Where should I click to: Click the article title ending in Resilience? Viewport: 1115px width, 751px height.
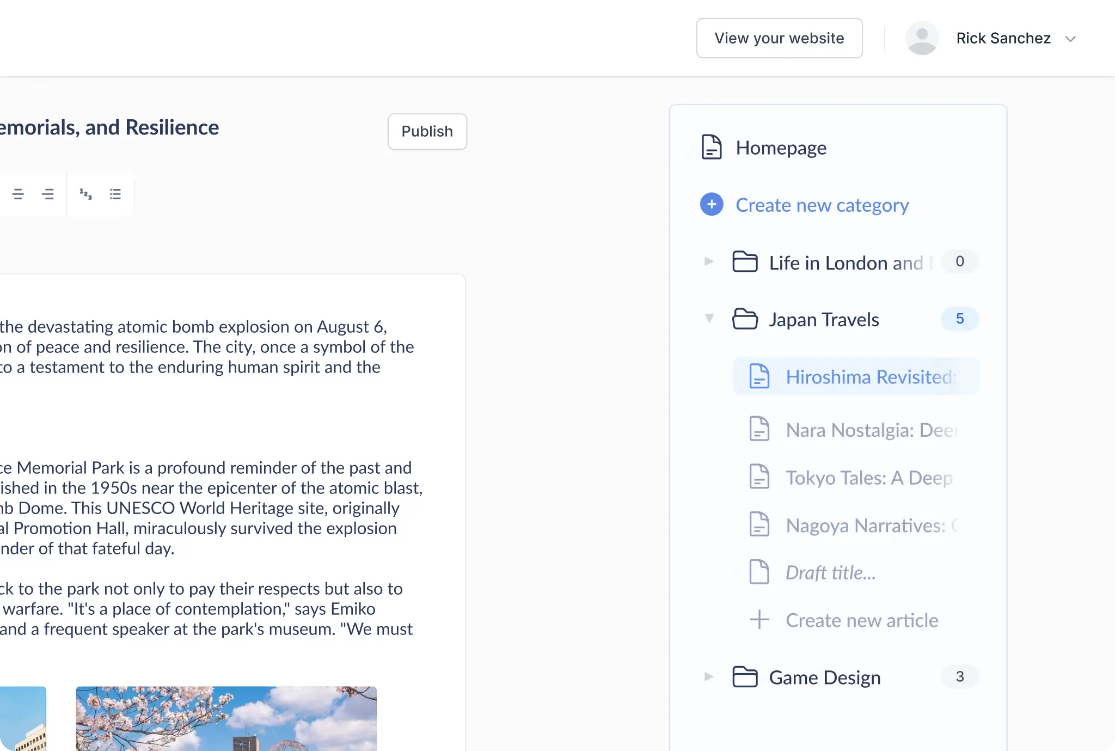(109, 127)
